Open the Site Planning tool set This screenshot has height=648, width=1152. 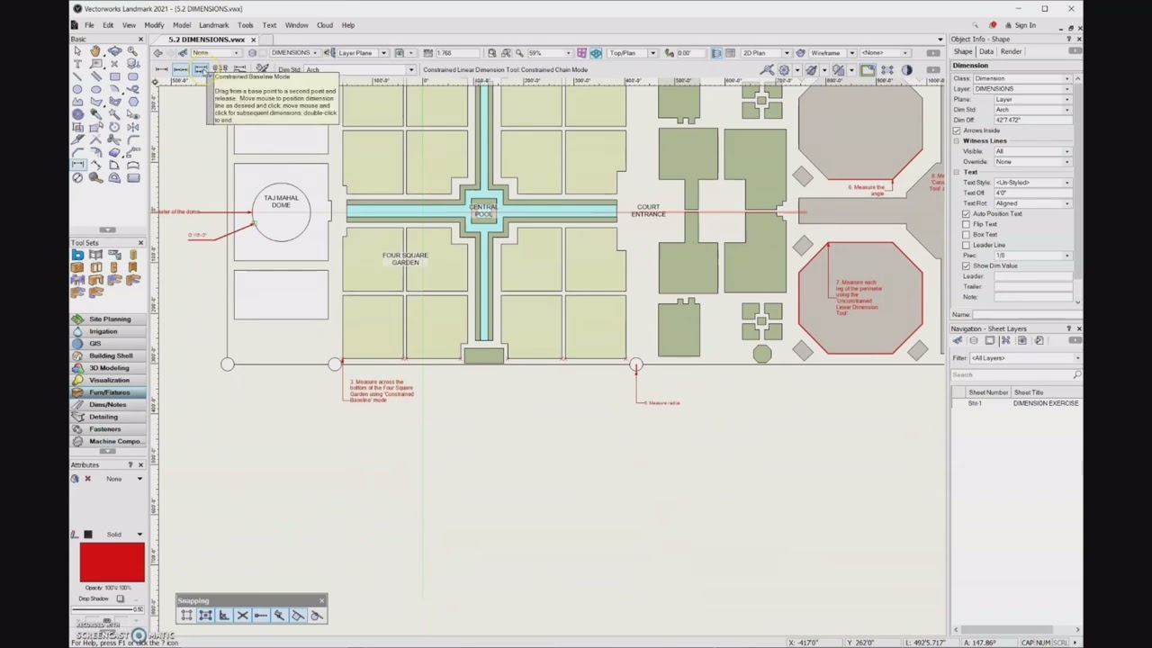(107, 319)
